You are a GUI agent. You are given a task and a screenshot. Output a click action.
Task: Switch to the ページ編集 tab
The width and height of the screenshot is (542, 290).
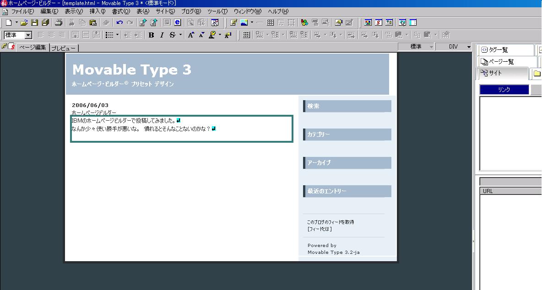click(33, 47)
